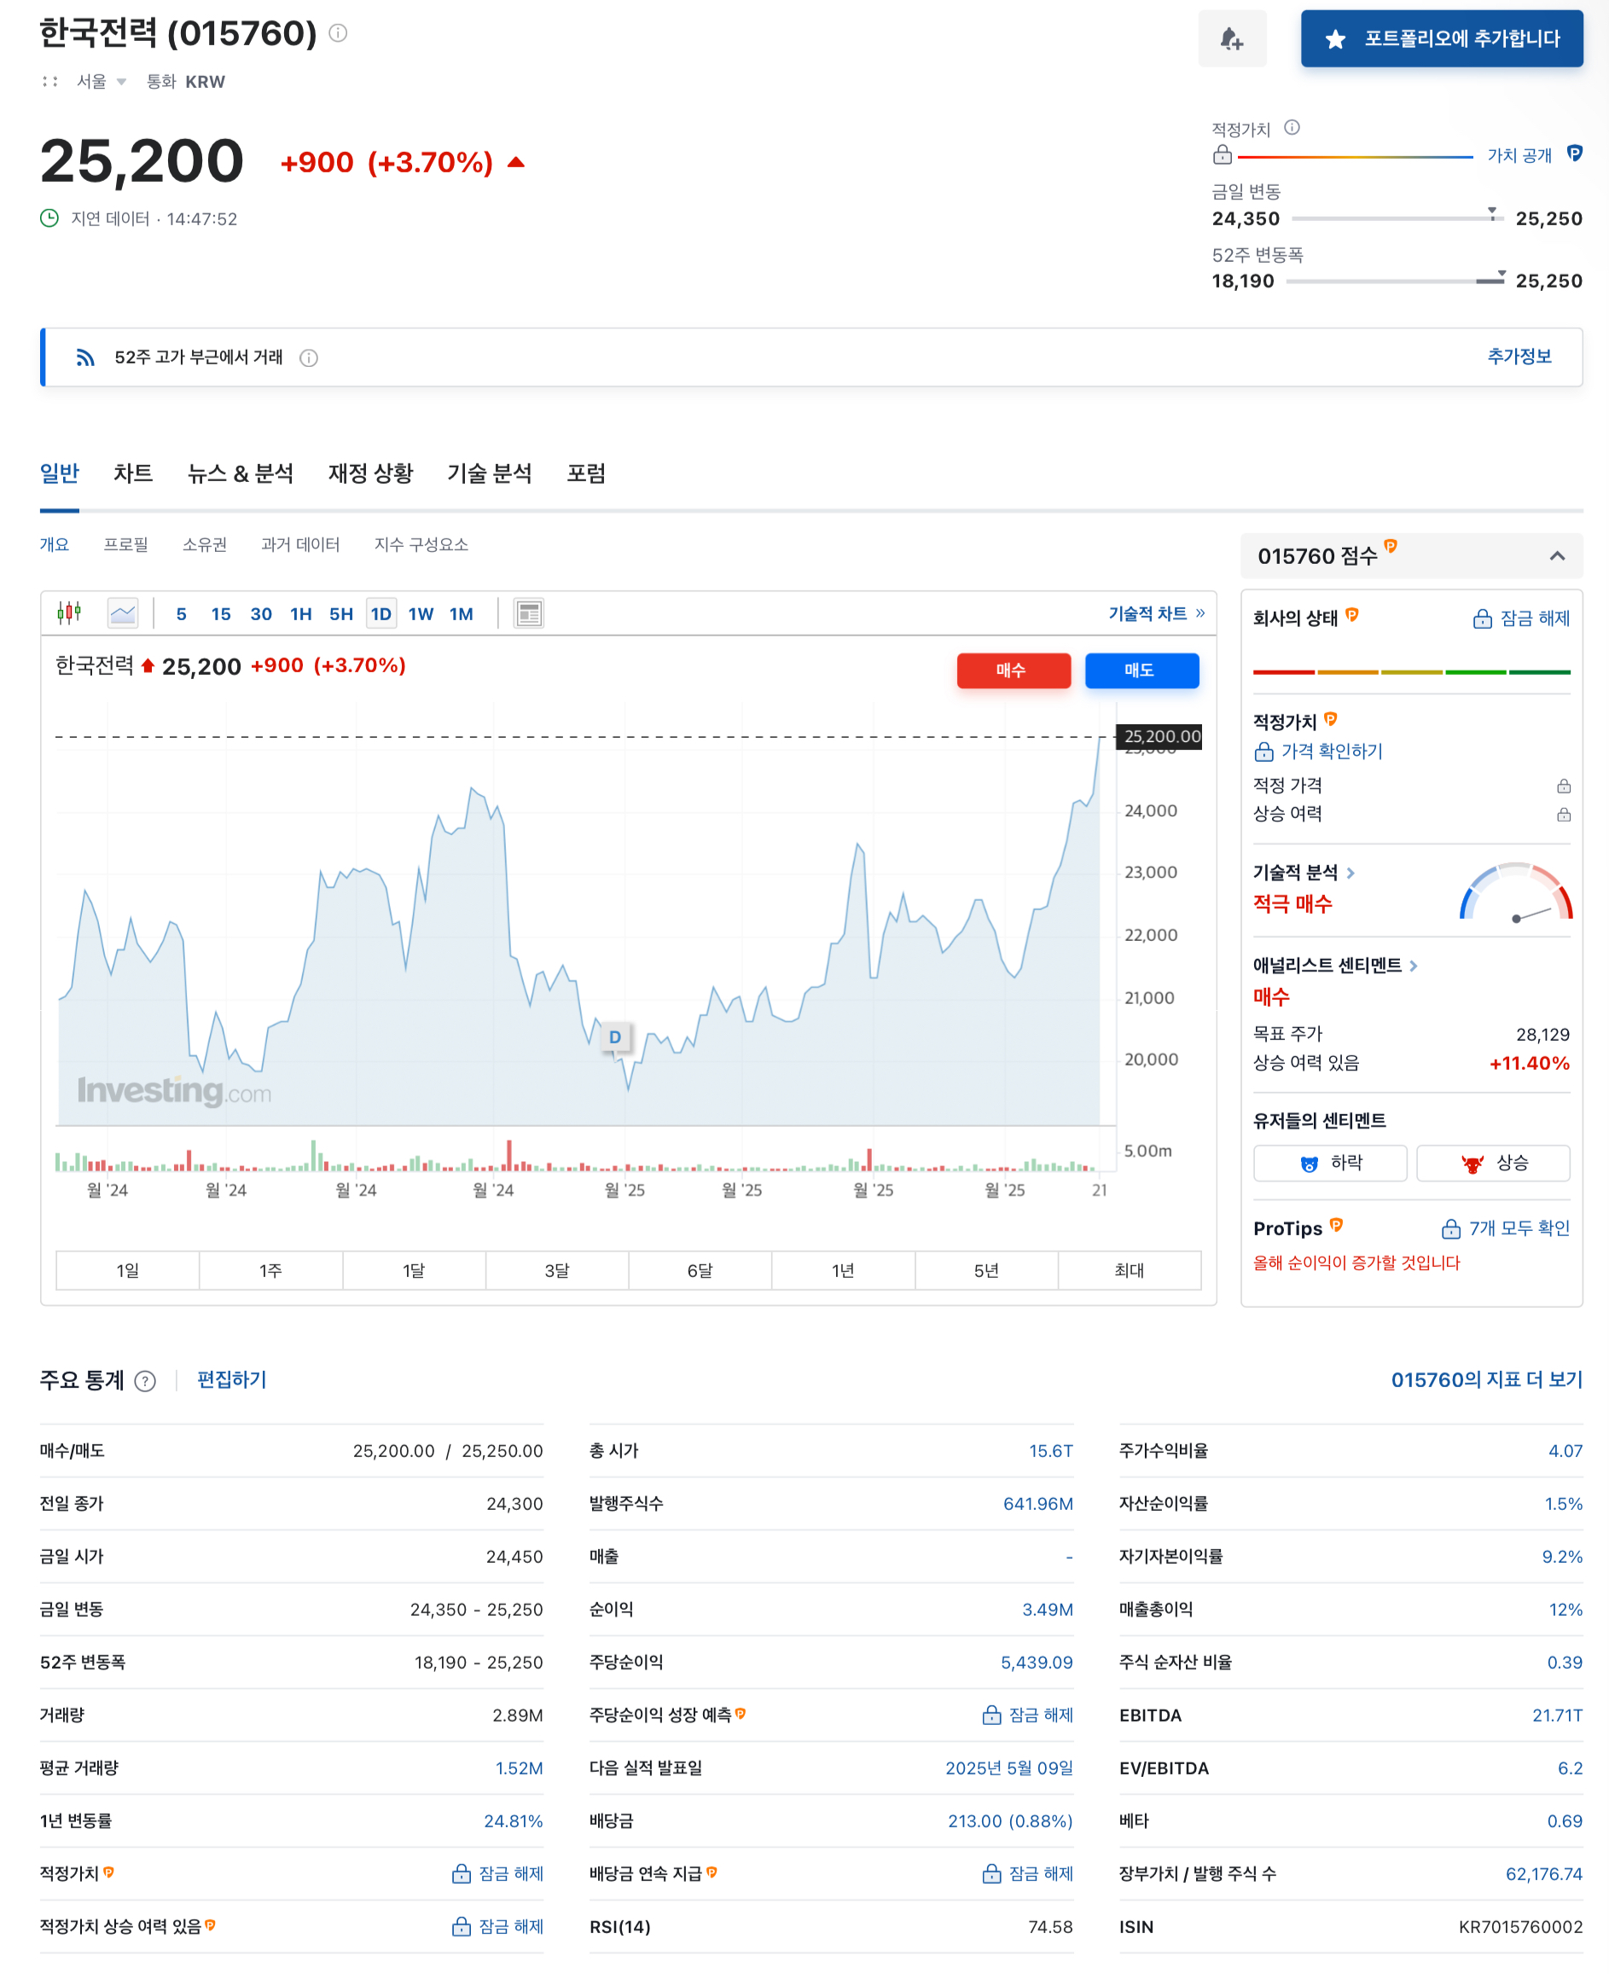Set chart range to 1달

coord(414,1270)
